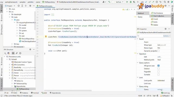Click the JPA Inspector search field
Image resolution: width=174 pixels, height=97 pixels.
pos(150,36)
